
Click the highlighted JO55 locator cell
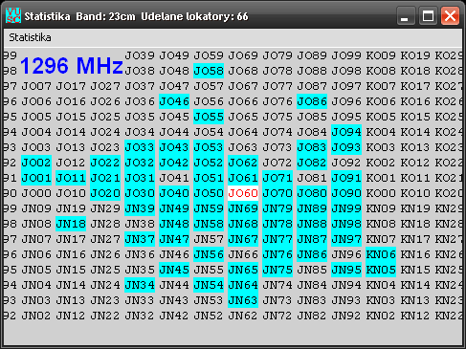point(209,117)
